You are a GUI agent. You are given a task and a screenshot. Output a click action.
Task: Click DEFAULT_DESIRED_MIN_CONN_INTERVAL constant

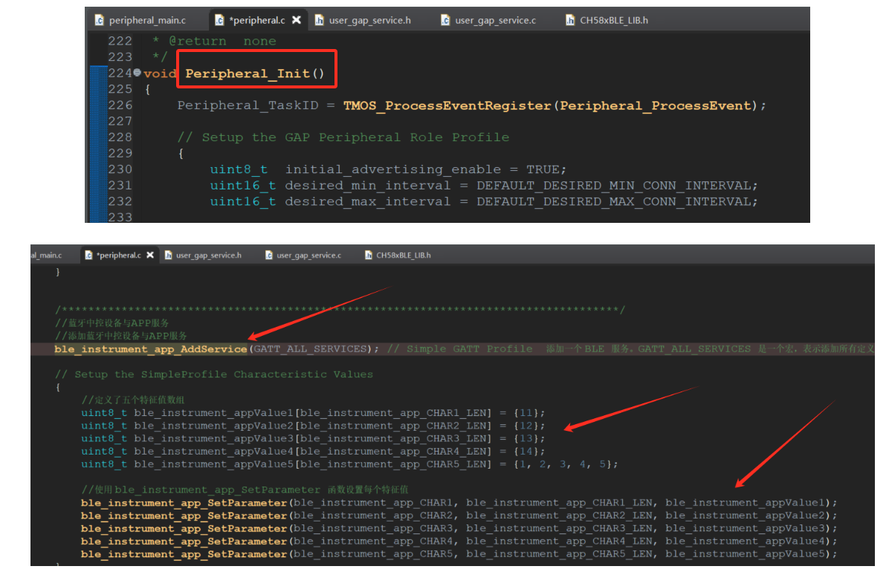[613, 186]
